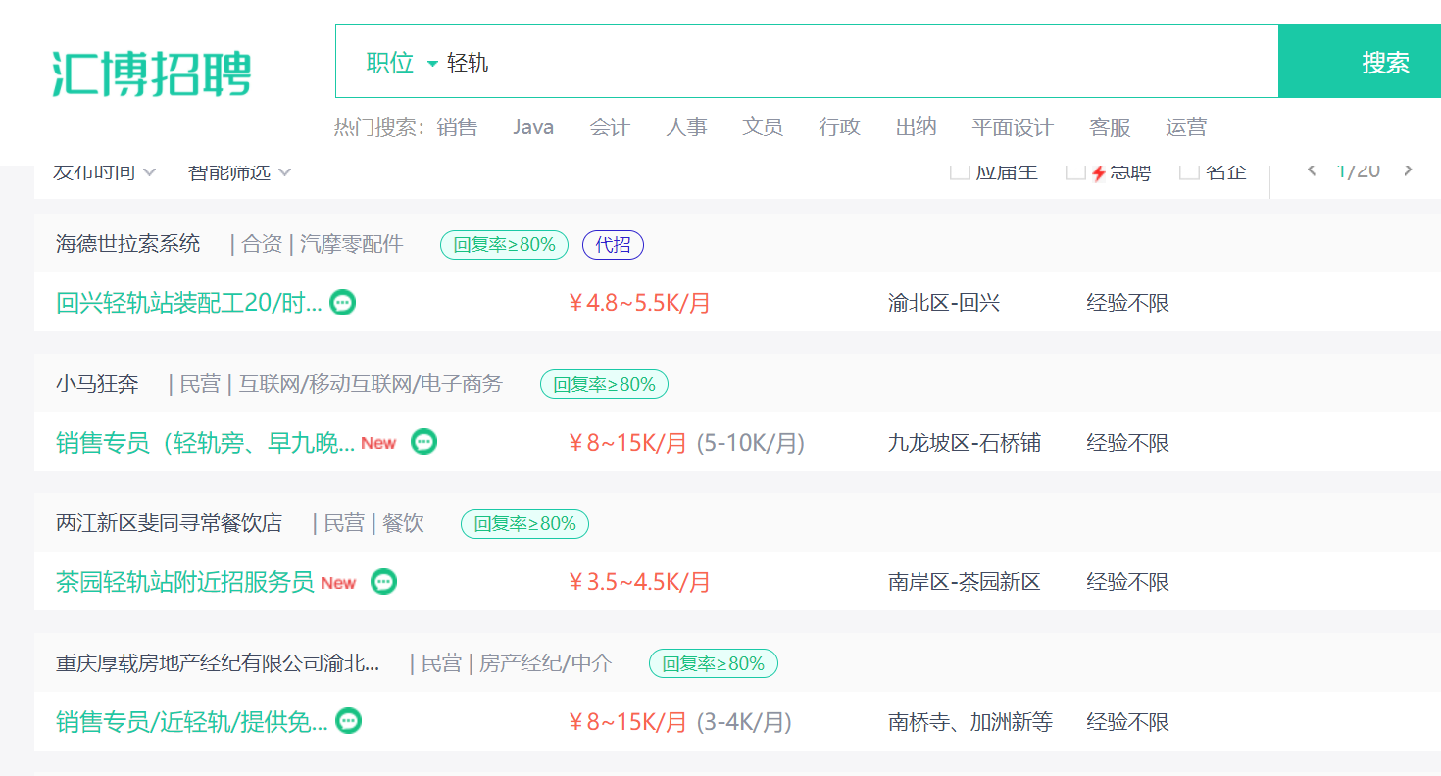This screenshot has width=1441, height=776.
Task: Open chat icon for 回兴轻轨站装配工 job
Action: point(343,302)
